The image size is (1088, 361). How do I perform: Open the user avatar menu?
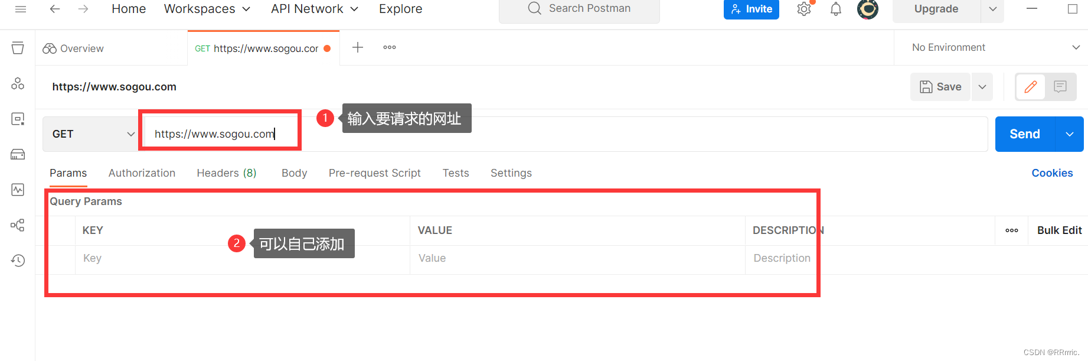[x=868, y=9]
